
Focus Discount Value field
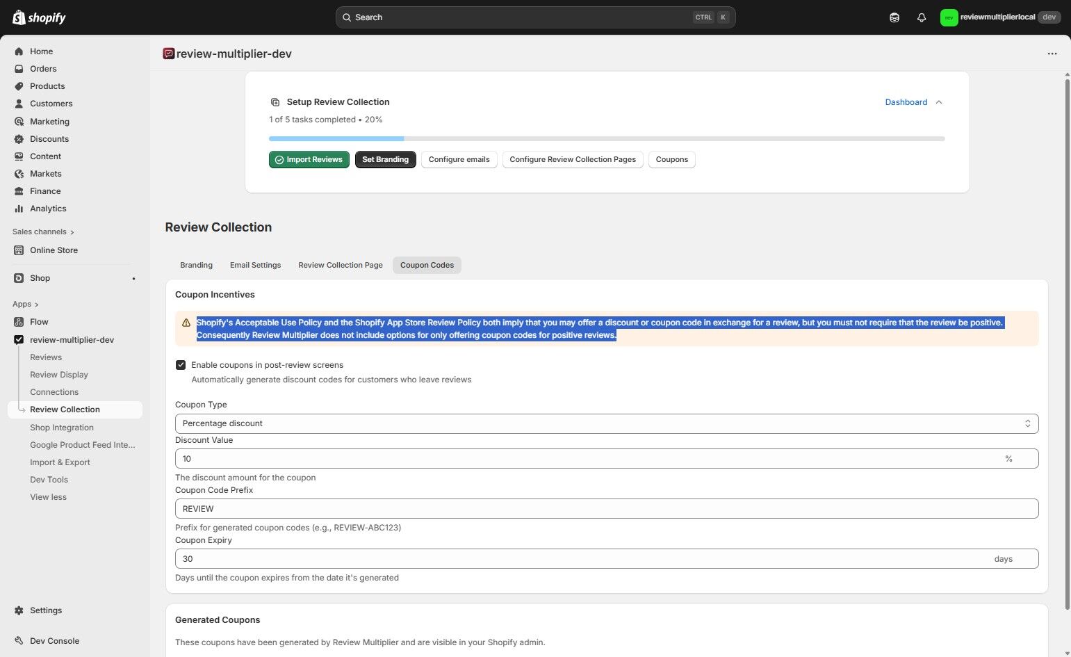pyautogui.click(x=607, y=459)
